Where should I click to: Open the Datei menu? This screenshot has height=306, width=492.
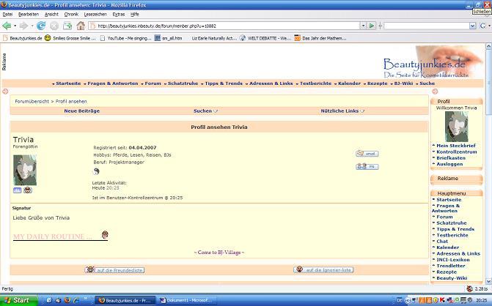tap(7, 15)
